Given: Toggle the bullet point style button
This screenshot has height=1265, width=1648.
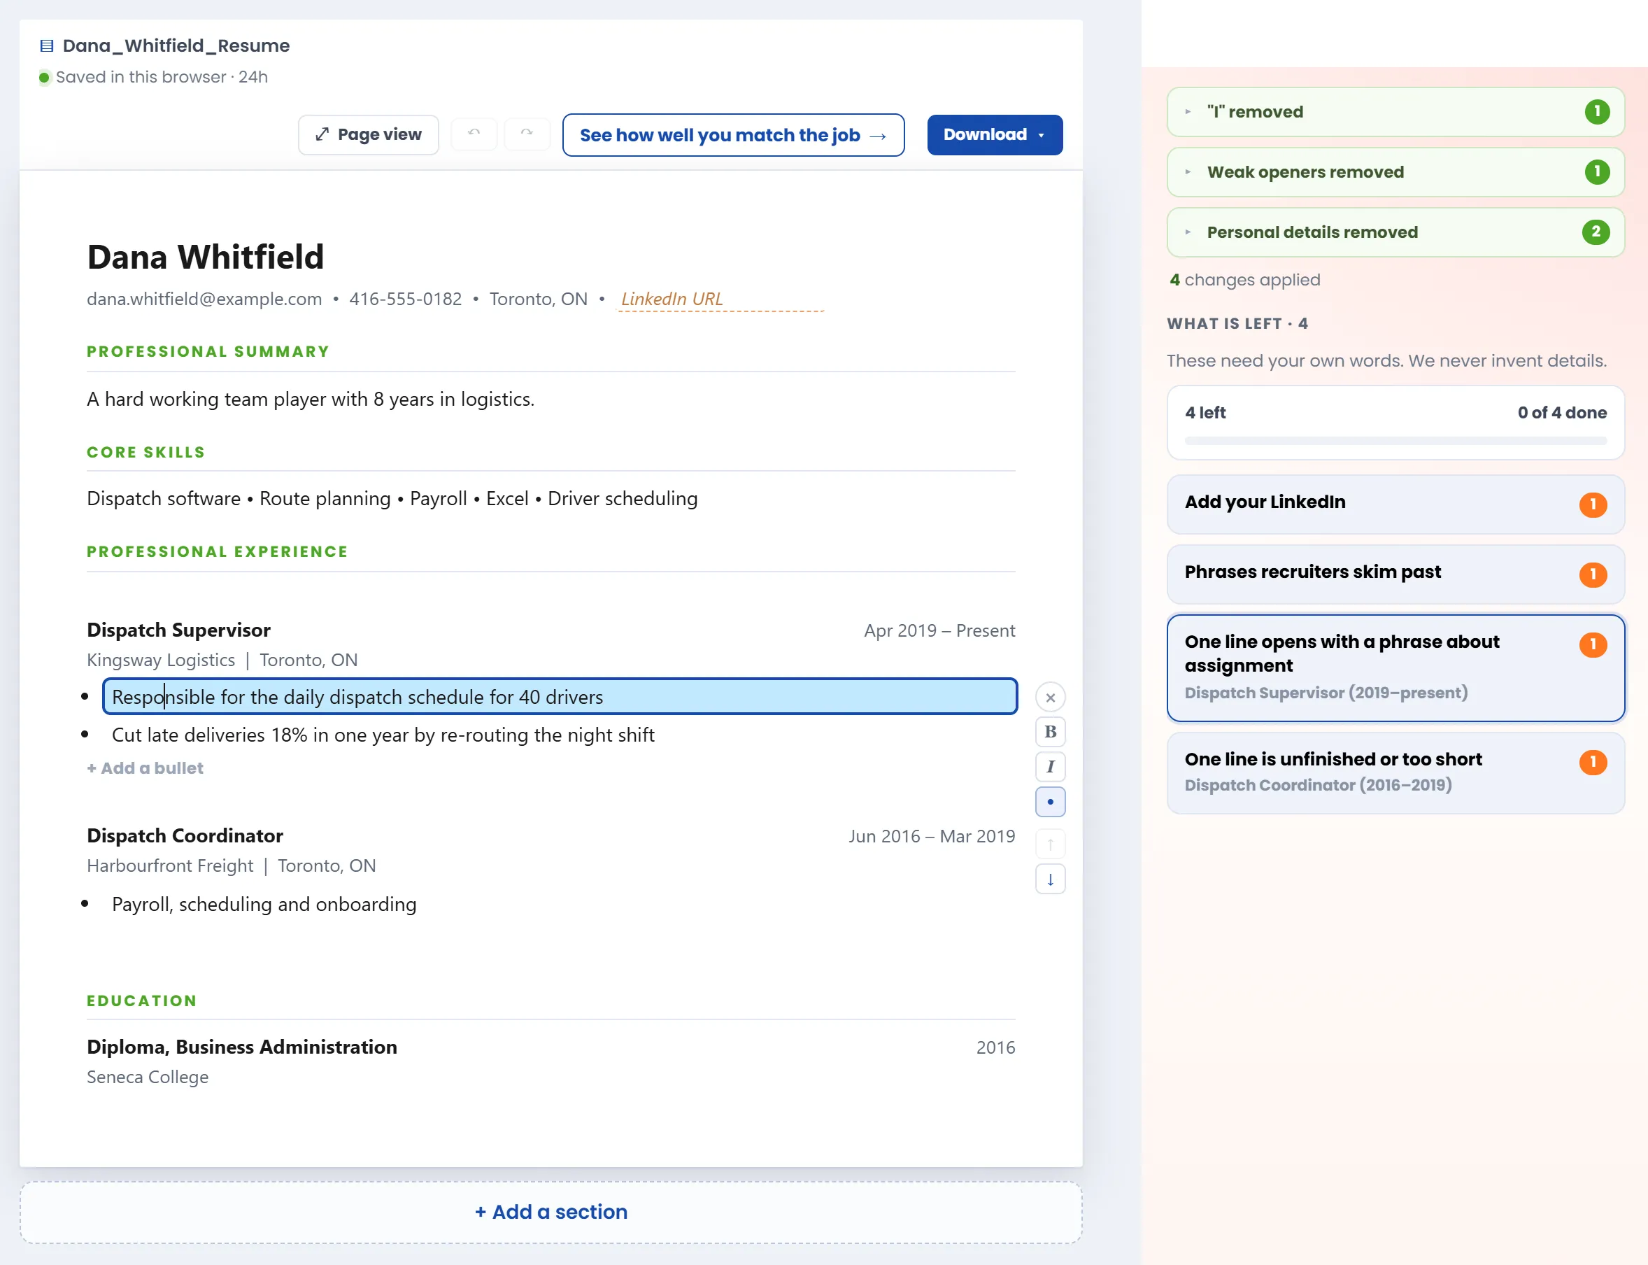Looking at the screenshot, I should click(x=1050, y=802).
